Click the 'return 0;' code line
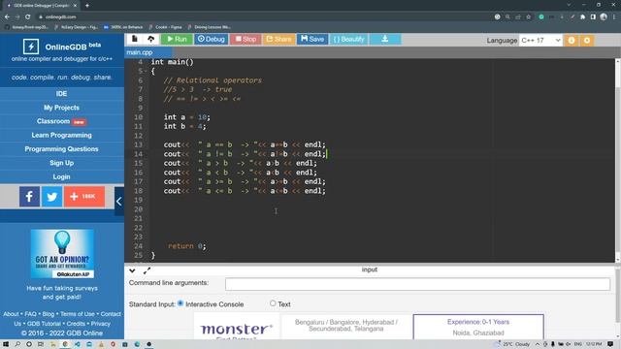Screen dimensions: 621x349 (x=187, y=245)
